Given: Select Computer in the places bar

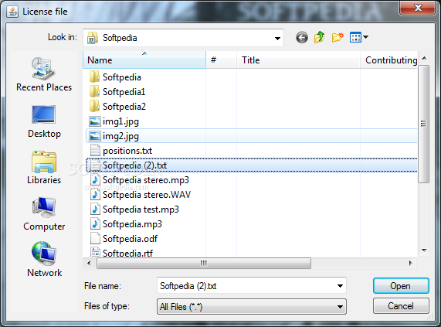Looking at the screenshot, I should tap(44, 214).
